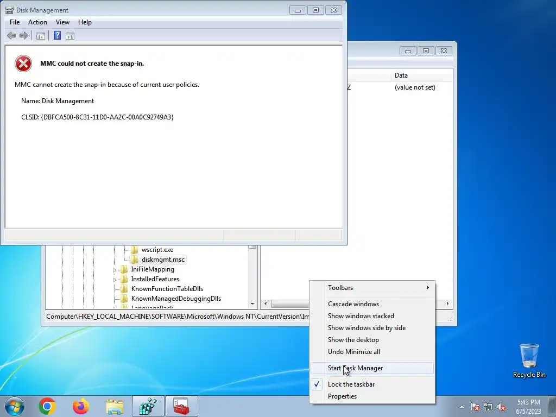Select the diskmgmt.msc registry key
Viewport: 556px width, 417px height.
pyautogui.click(x=163, y=260)
